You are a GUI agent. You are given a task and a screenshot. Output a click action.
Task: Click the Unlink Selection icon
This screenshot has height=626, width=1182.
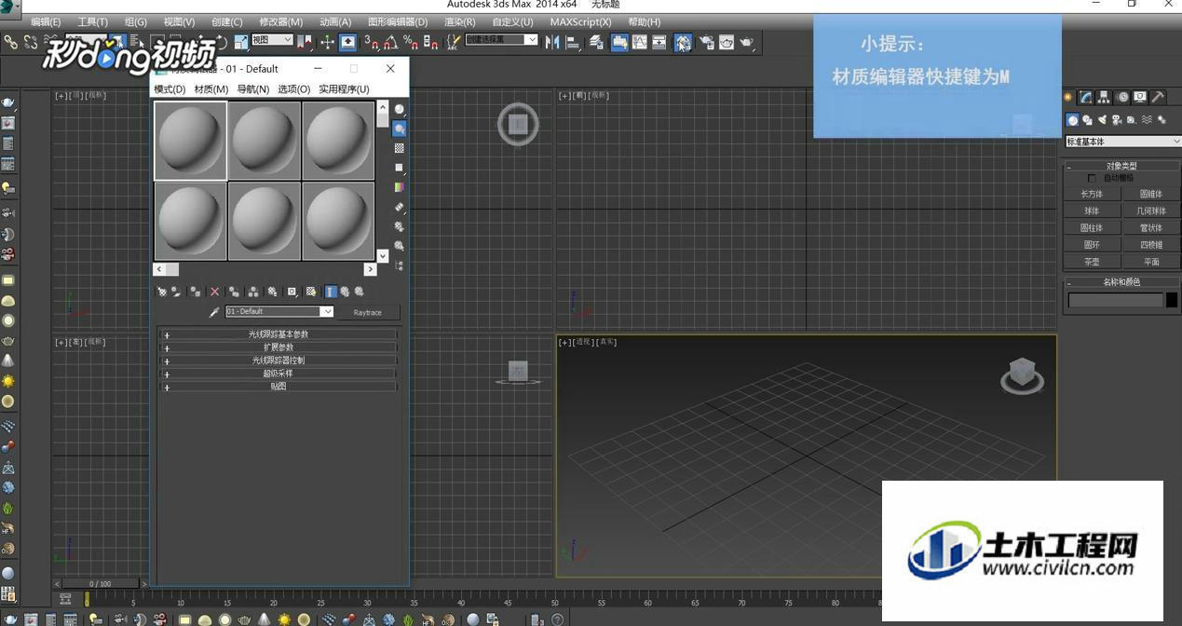pos(31,42)
